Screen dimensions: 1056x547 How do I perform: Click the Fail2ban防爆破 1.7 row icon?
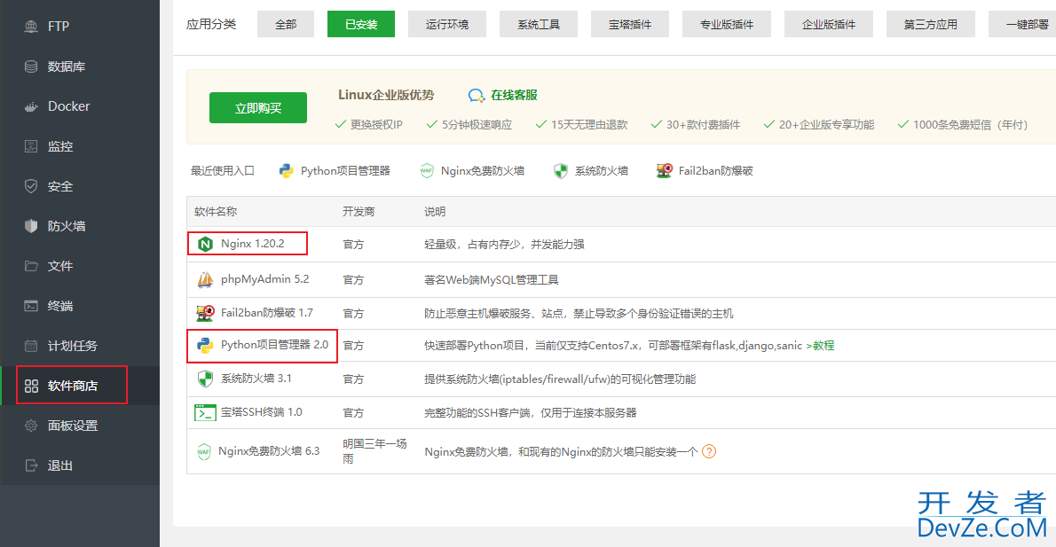(x=205, y=313)
